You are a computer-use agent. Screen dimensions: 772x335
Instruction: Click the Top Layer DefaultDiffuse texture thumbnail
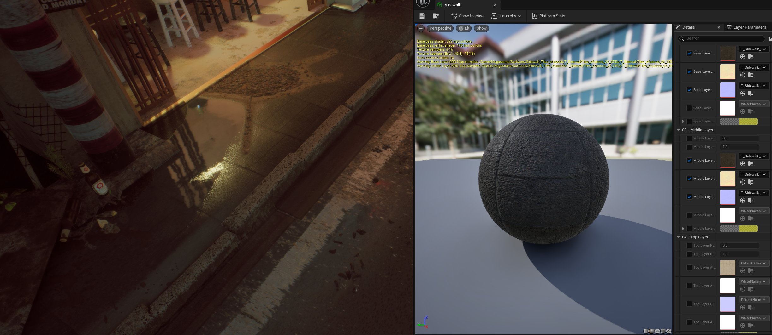tap(728, 267)
